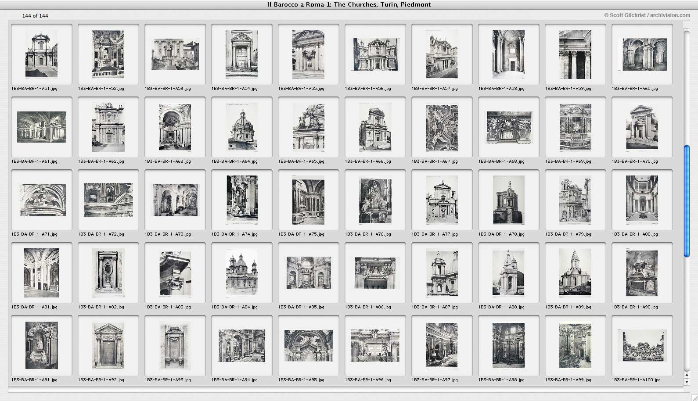Select the thumbnail for 1B3-BA-BR-1-A100.jpg
This screenshot has height=401, width=698.
click(x=642, y=346)
